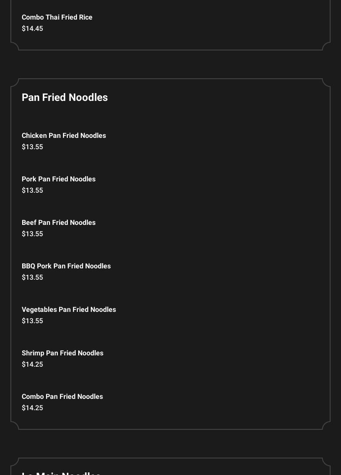Open the Combo Thai Fried Rice item
The height and width of the screenshot is (475, 341).
[x=57, y=17]
